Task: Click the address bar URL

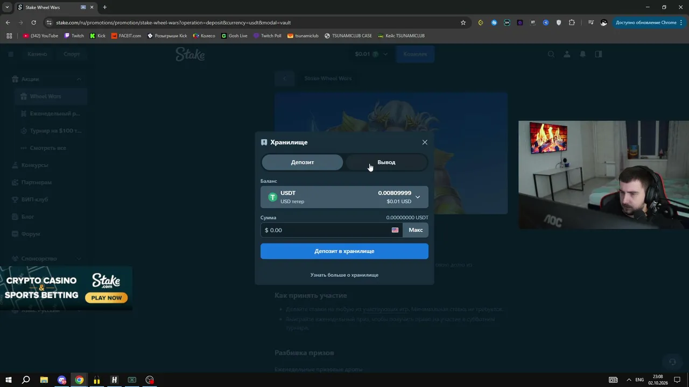Action: (x=173, y=23)
